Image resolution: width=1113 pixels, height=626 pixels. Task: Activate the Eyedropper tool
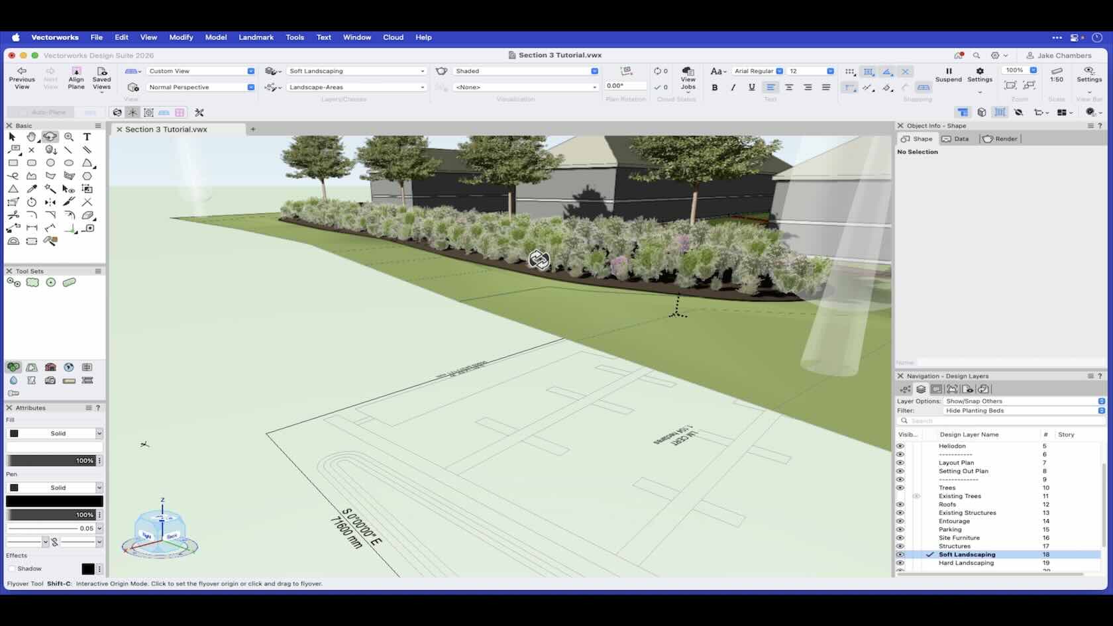click(x=32, y=189)
